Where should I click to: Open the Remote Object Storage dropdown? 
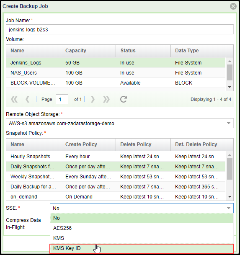229,123
